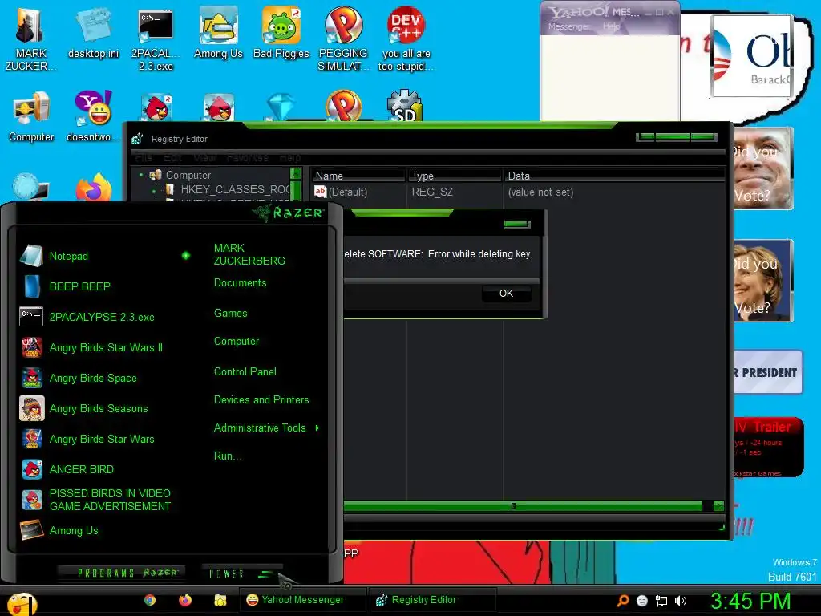
Task: Select the Dev-C++ 'you all are too stupid' icon
Action: [x=406, y=39]
